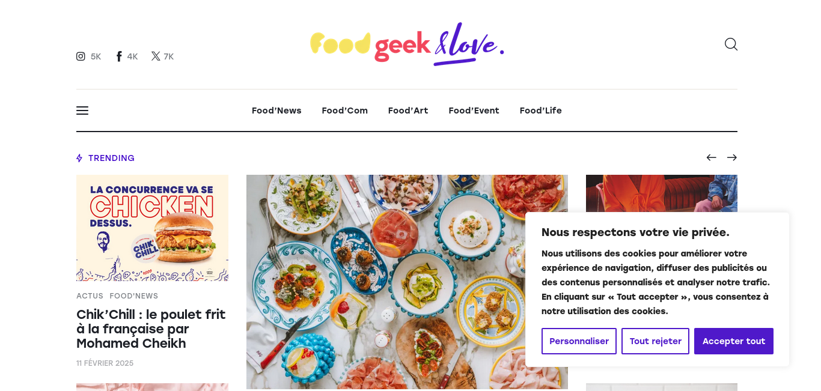Open the Food'Com menu item
821x391 pixels.
click(345, 111)
